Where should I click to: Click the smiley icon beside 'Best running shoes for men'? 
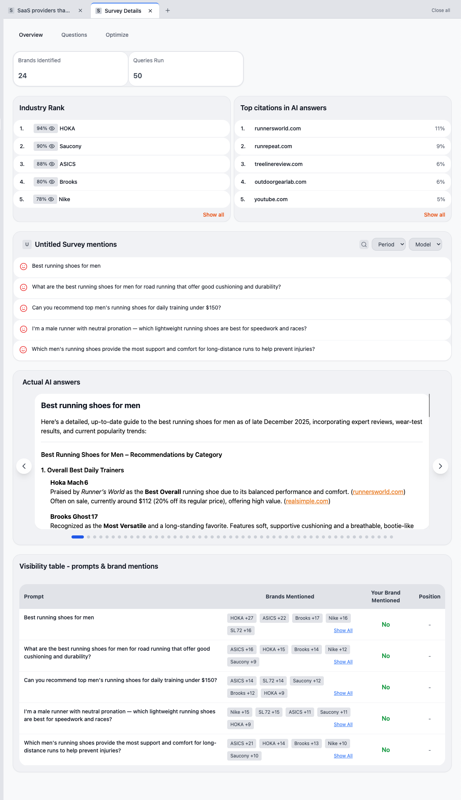(x=23, y=266)
